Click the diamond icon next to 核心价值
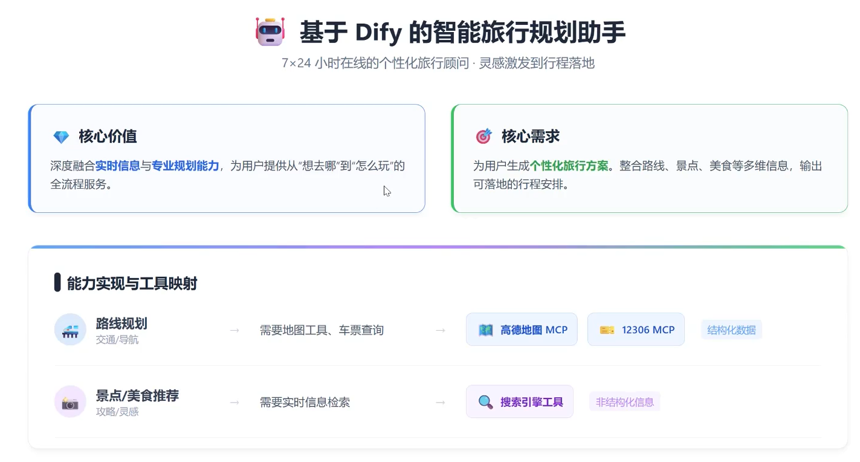This screenshot has width=860, height=462. [x=61, y=137]
